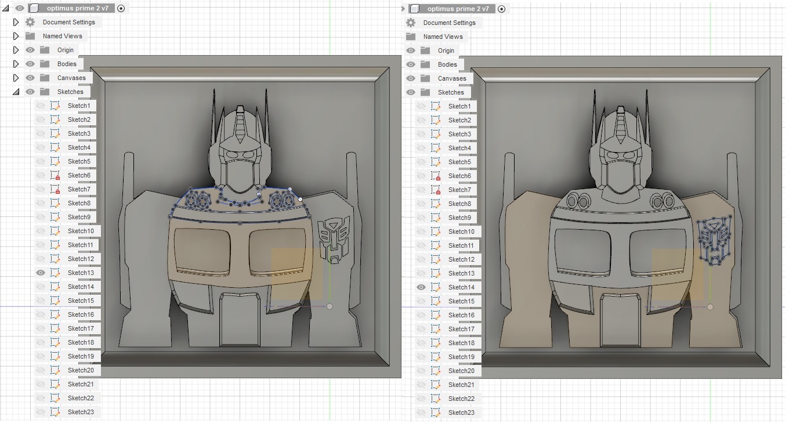Viewport: 789px width, 427px height.
Task: Click the Sketch6 locked sketch icon in left browser
Action: [55, 175]
